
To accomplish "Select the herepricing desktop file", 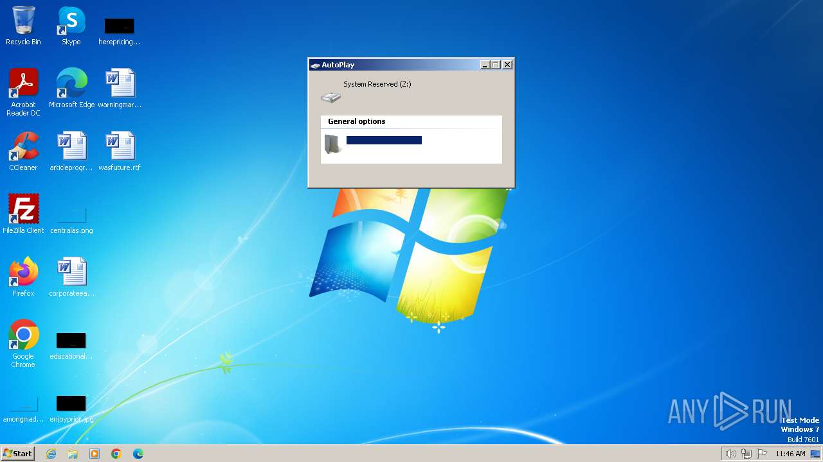I will (x=119, y=31).
